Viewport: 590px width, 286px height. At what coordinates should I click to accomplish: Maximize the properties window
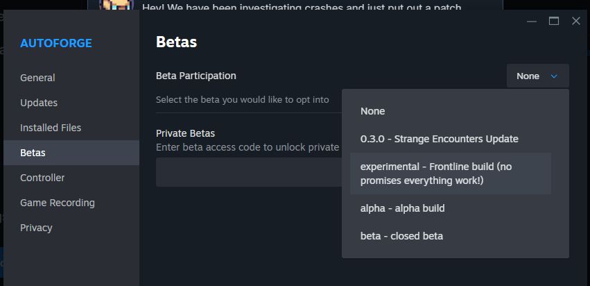point(554,21)
